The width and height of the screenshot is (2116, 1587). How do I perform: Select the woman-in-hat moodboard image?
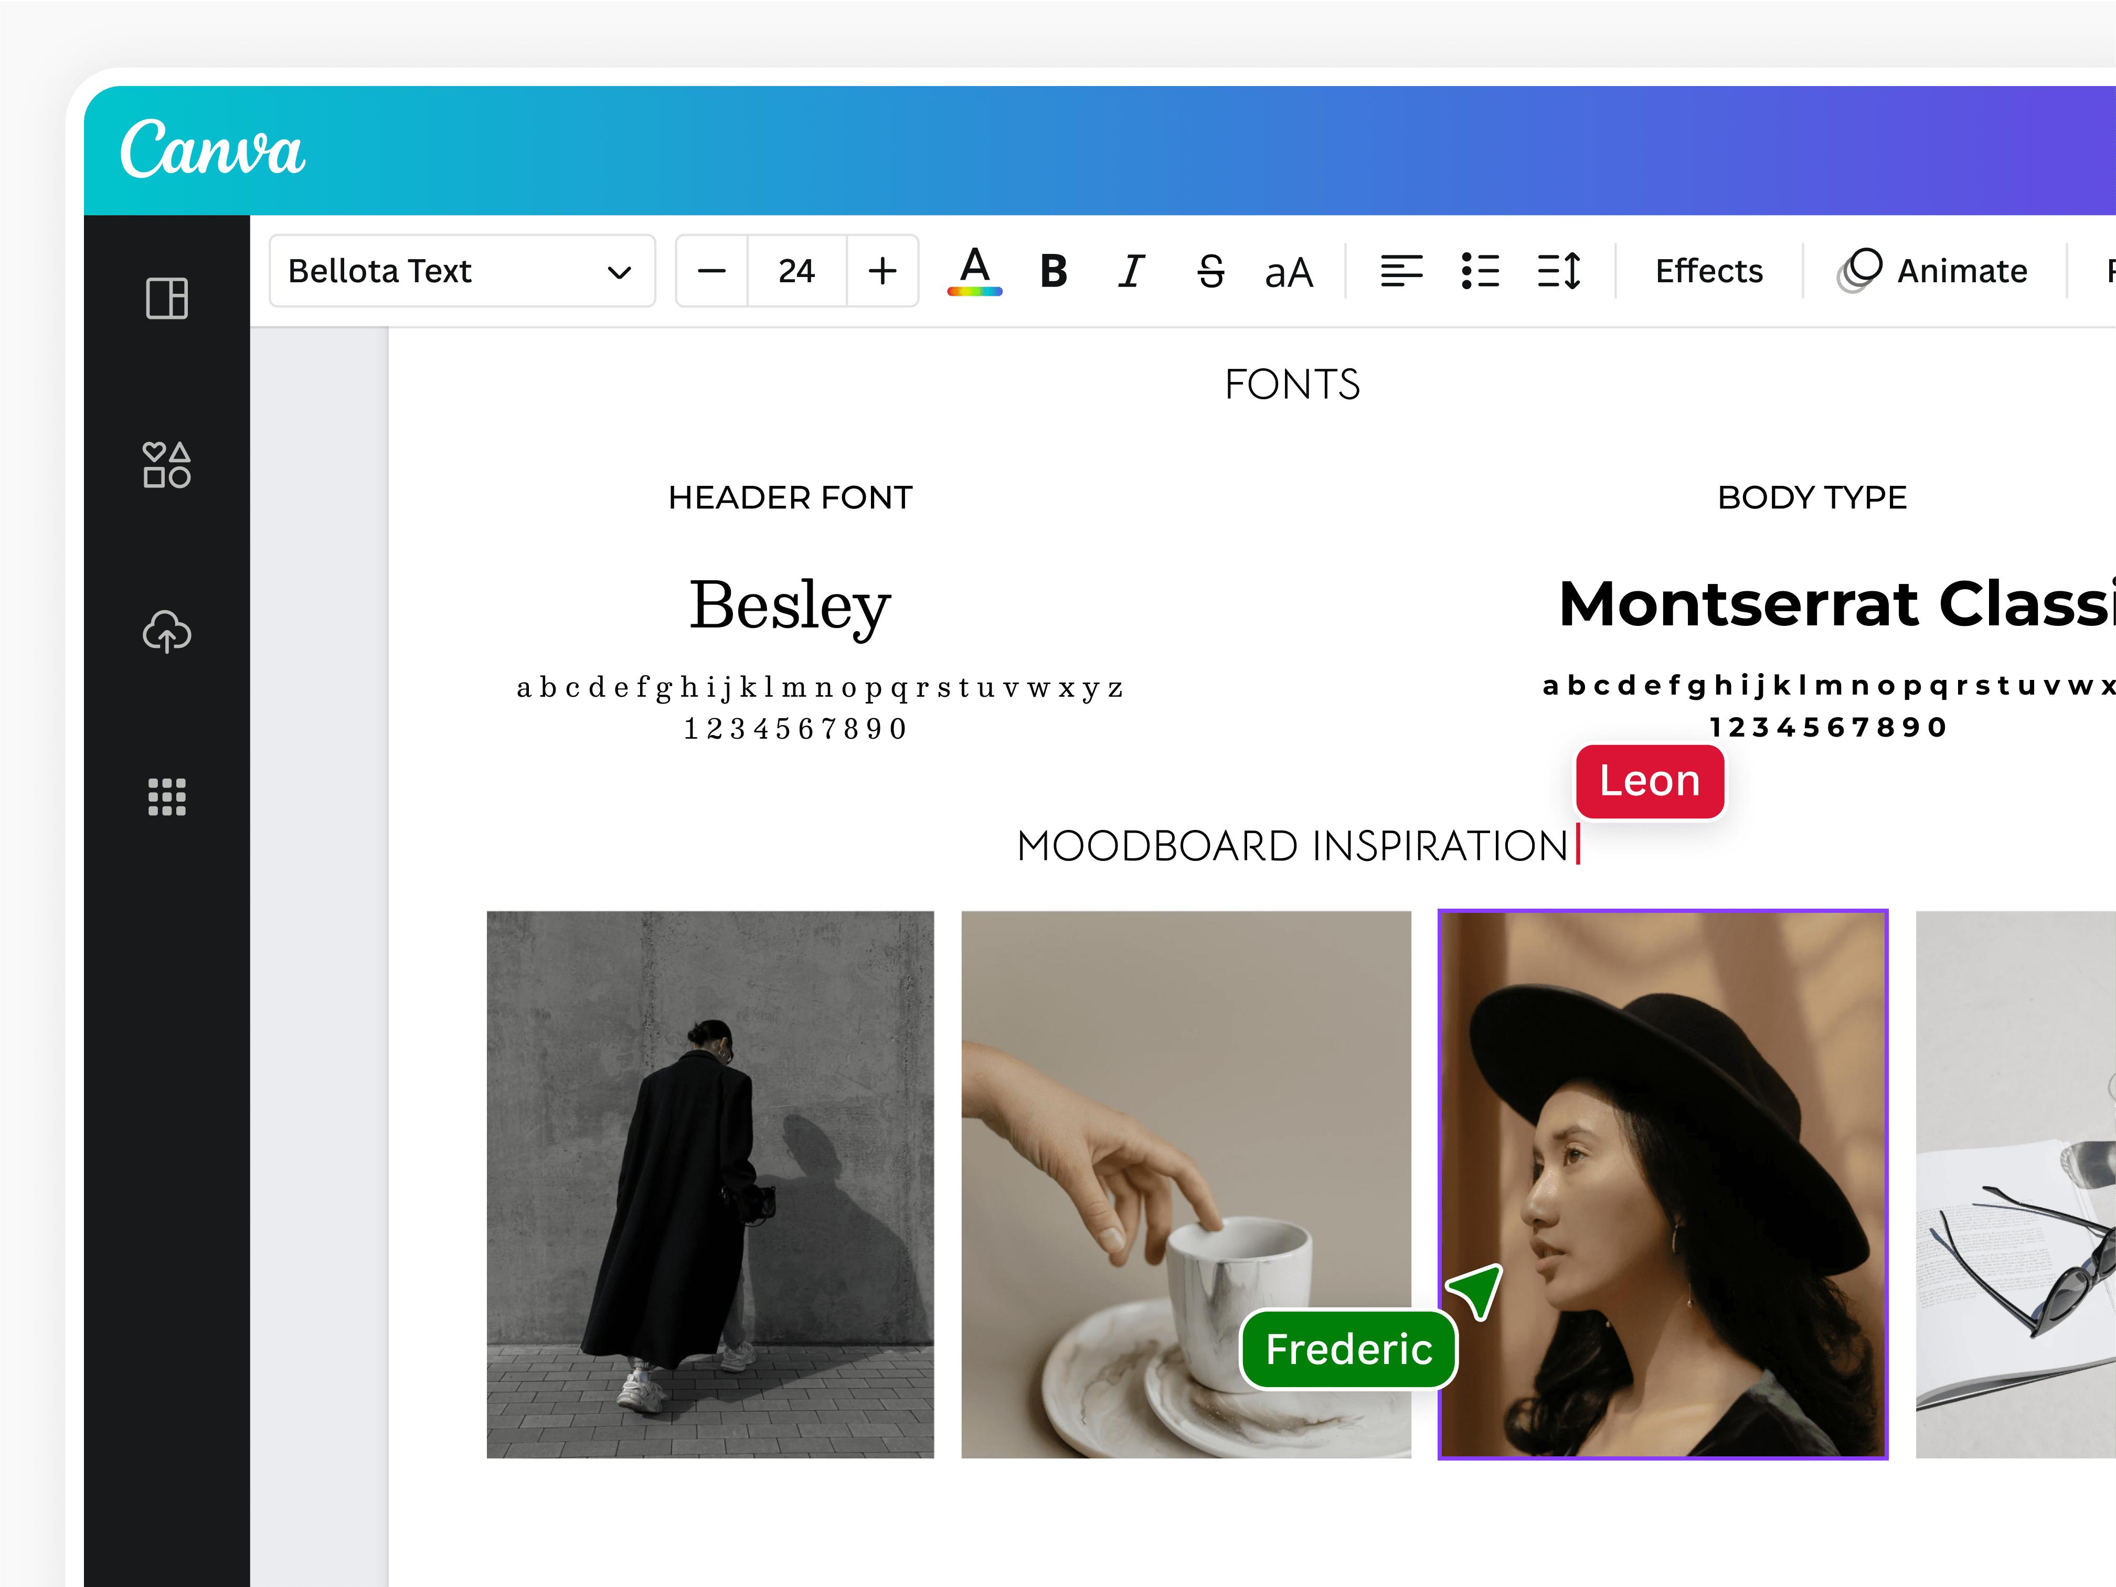tap(1663, 1186)
